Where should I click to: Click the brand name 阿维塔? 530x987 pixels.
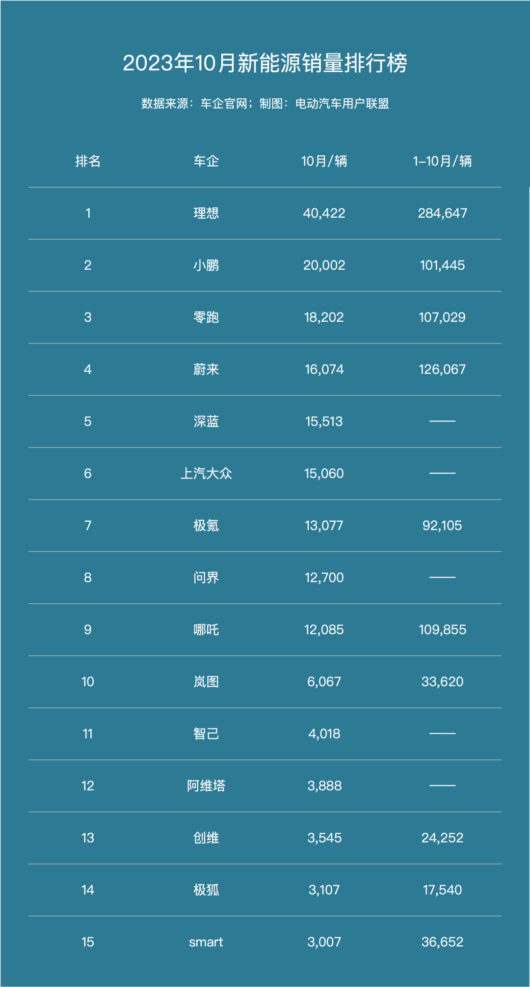coord(206,786)
